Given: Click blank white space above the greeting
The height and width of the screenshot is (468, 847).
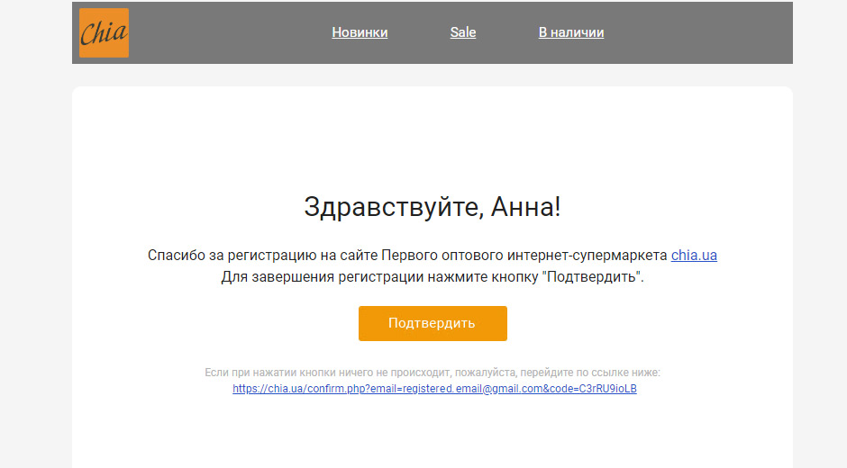Looking at the screenshot, I should 433,135.
